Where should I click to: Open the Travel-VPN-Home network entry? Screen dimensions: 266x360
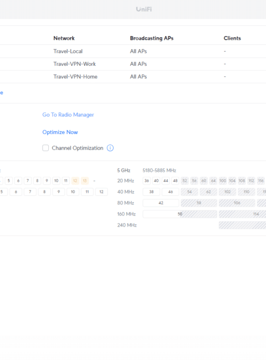(75, 76)
